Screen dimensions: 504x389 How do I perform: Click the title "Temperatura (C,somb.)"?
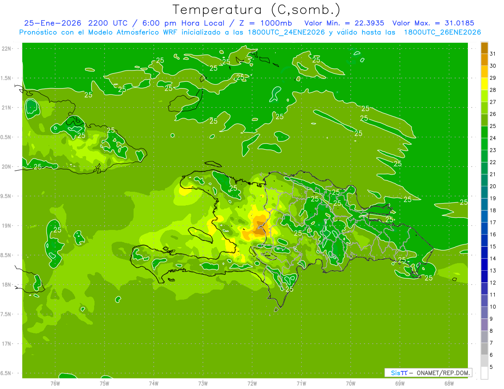point(257,10)
